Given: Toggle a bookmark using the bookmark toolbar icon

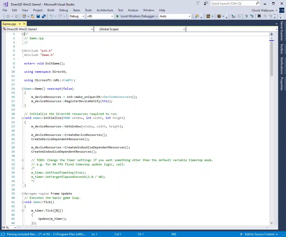Looking at the screenshot, I should click(259, 16).
